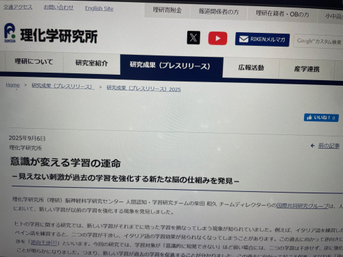Click the 交通アクセス link

pyautogui.click(x=18, y=7)
